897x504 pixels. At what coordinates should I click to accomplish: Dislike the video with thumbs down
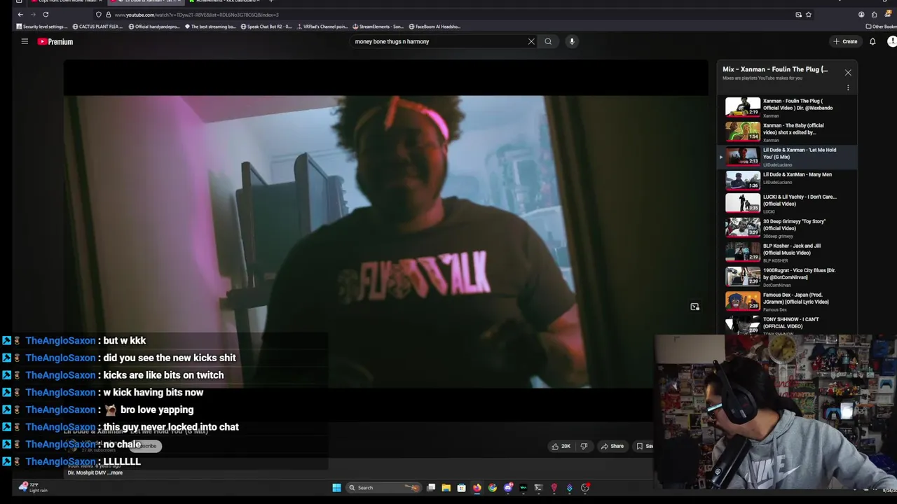(x=584, y=446)
